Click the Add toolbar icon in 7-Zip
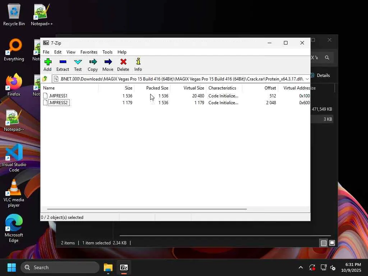Screen dimensions: 368x276 48,62
